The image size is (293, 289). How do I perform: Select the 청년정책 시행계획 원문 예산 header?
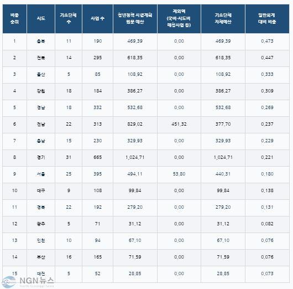pos(135,18)
